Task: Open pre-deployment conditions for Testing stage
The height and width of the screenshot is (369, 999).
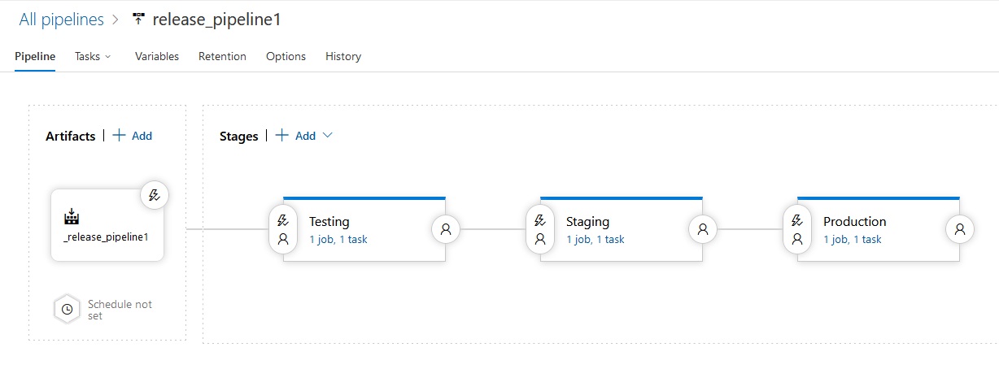Action: [283, 229]
